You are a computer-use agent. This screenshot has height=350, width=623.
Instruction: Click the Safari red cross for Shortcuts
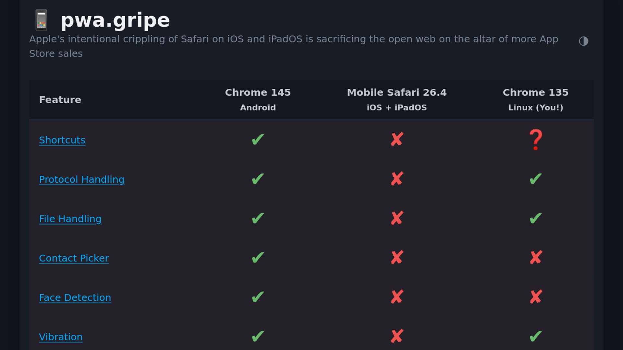point(397,140)
